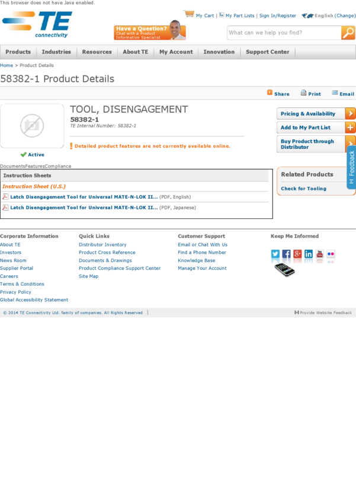
Task: Click the Investors footer link
Action: click(11, 253)
